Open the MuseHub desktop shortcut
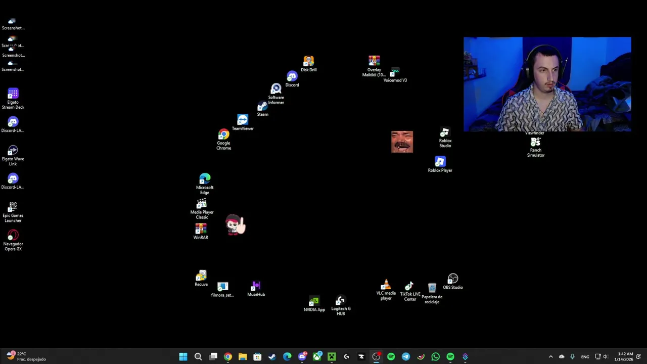 256,289
